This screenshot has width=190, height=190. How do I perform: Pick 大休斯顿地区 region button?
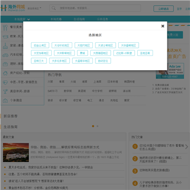click(64, 53)
